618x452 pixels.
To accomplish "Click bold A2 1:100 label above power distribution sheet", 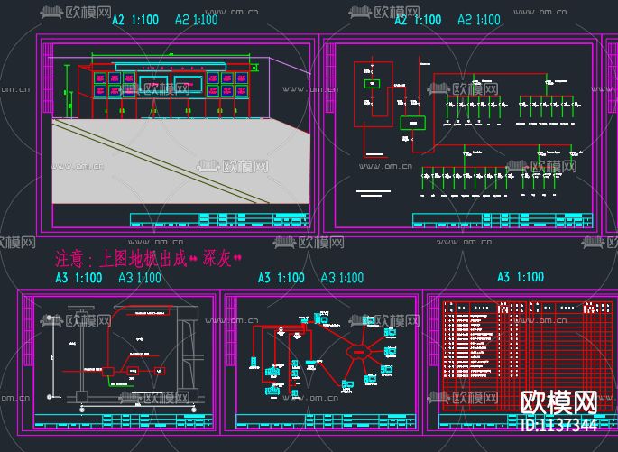I will [x=418, y=20].
